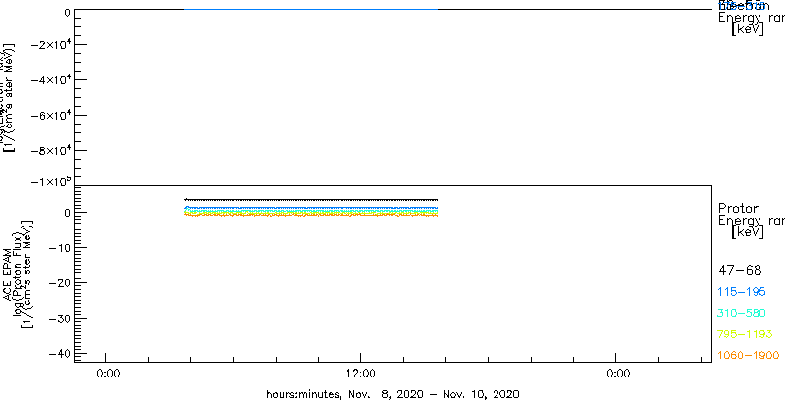Click the -30 tick label on lower plot
This screenshot has height=402, width=785.
59,318
